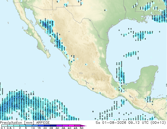167x129 pixels.
Task: Click the 1–2 mm legend color box
Action: coord(17,126)
